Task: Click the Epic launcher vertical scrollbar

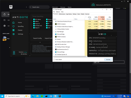Action: click(130, 38)
